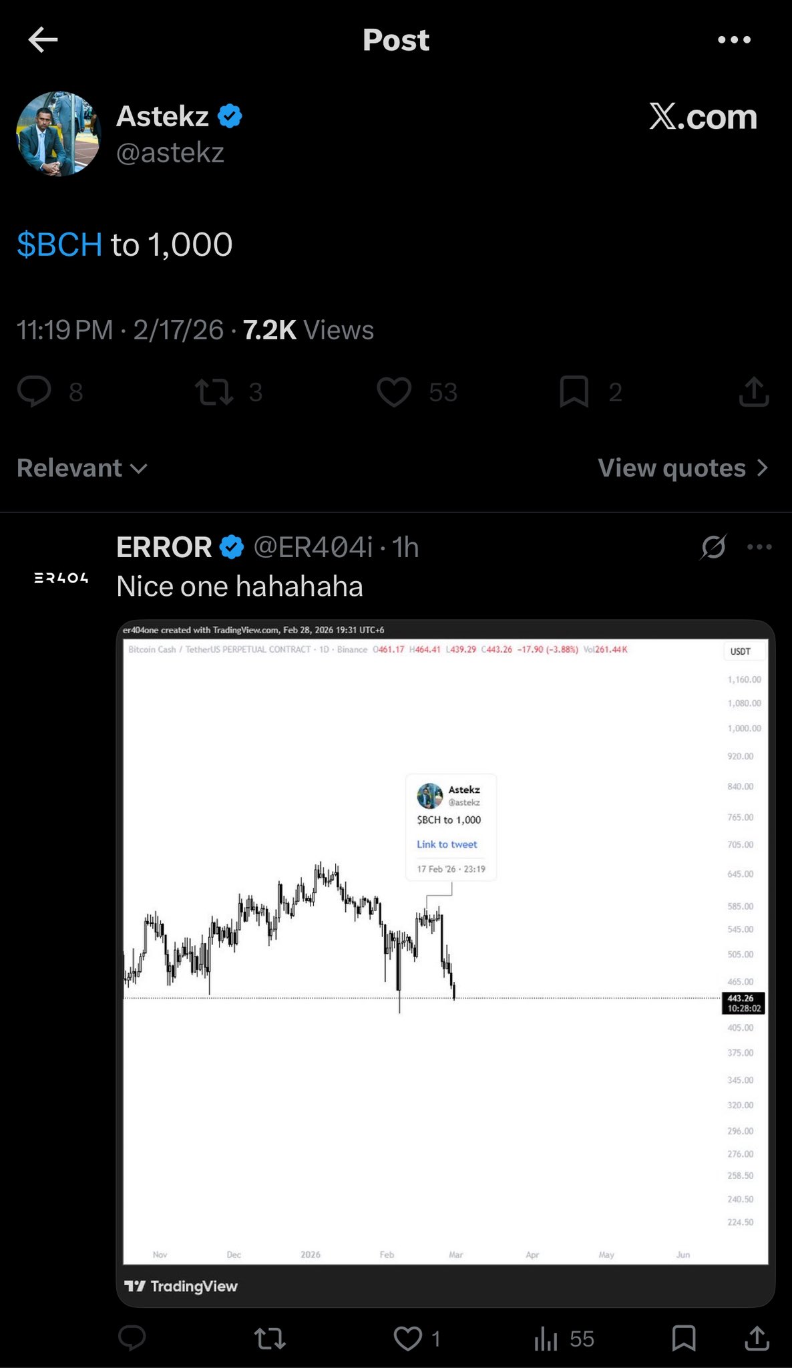This screenshot has height=1368, width=792.
Task: Bookmark the Astekz post
Action: click(574, 392)
